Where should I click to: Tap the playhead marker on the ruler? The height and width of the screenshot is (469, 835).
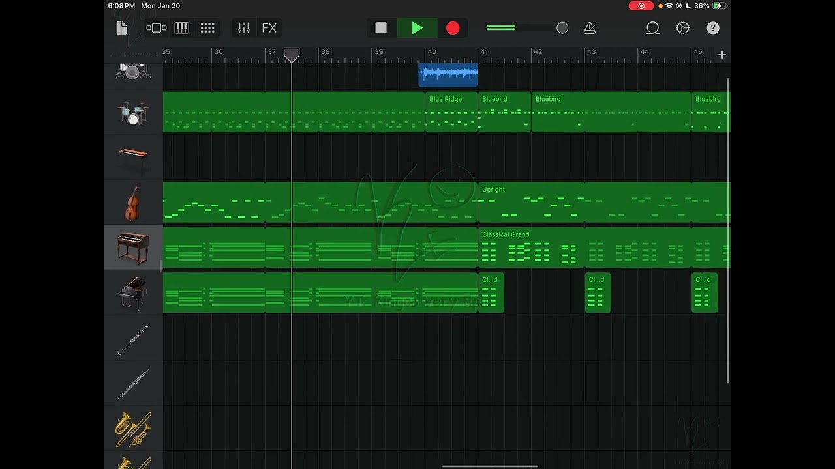click(x=292, y=55)
